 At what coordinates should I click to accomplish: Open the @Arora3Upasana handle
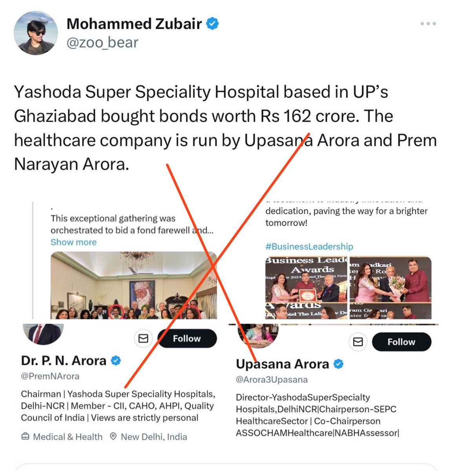pos(272,380)
